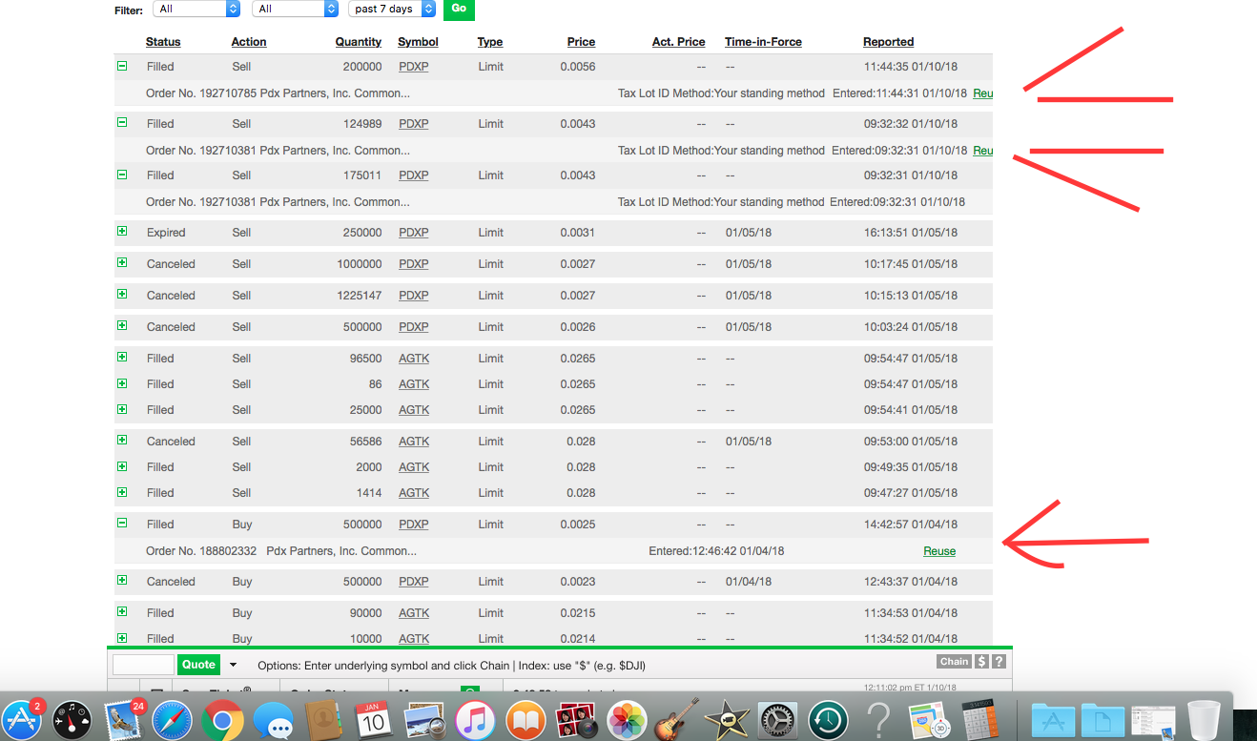Launch Safari from the dock
1257x741 pixels.
(173, 720)
